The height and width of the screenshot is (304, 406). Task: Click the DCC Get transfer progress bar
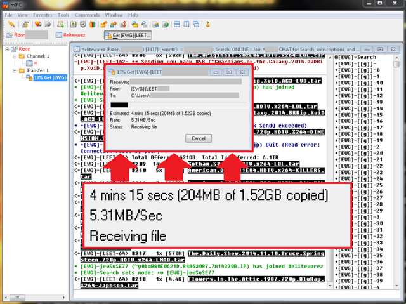pyautogui.click(x=178, y=105)
